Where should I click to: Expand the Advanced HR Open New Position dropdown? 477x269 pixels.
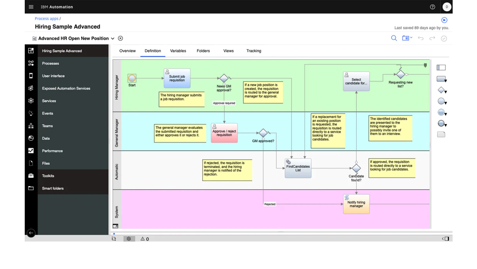click(112, 38)
